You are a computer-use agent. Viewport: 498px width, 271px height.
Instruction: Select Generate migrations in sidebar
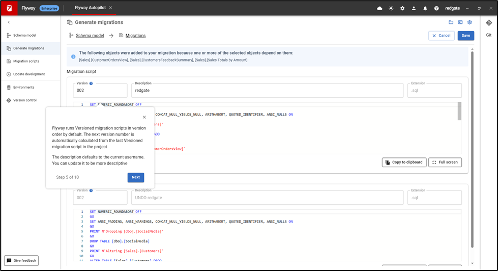click(30, 48)
